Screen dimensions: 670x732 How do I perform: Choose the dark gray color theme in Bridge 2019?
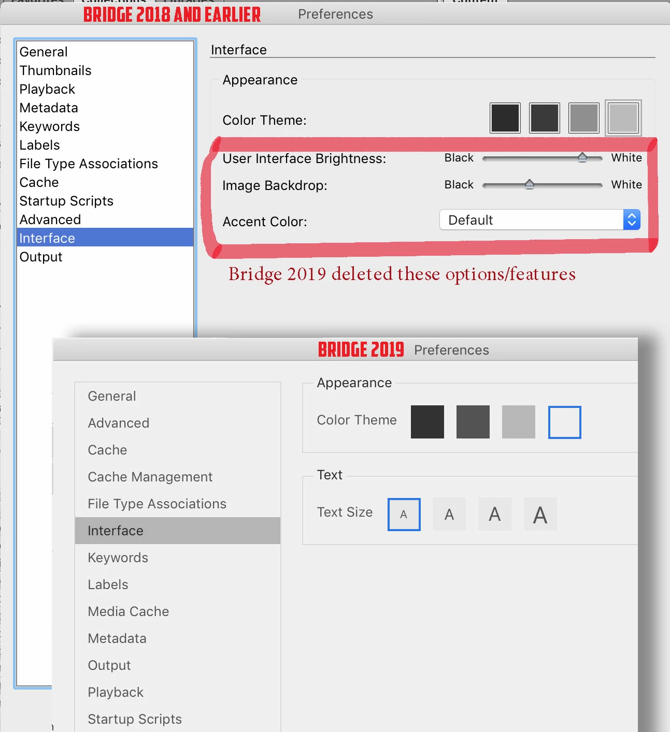click(x=473, y=422)
